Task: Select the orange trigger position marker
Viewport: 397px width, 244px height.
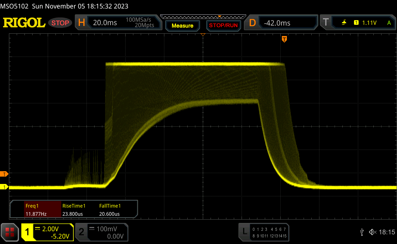Action: 284,39
